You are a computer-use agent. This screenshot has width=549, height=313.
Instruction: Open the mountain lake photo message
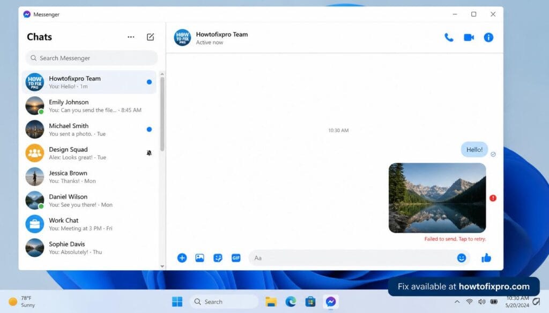(x=437, y=198)
